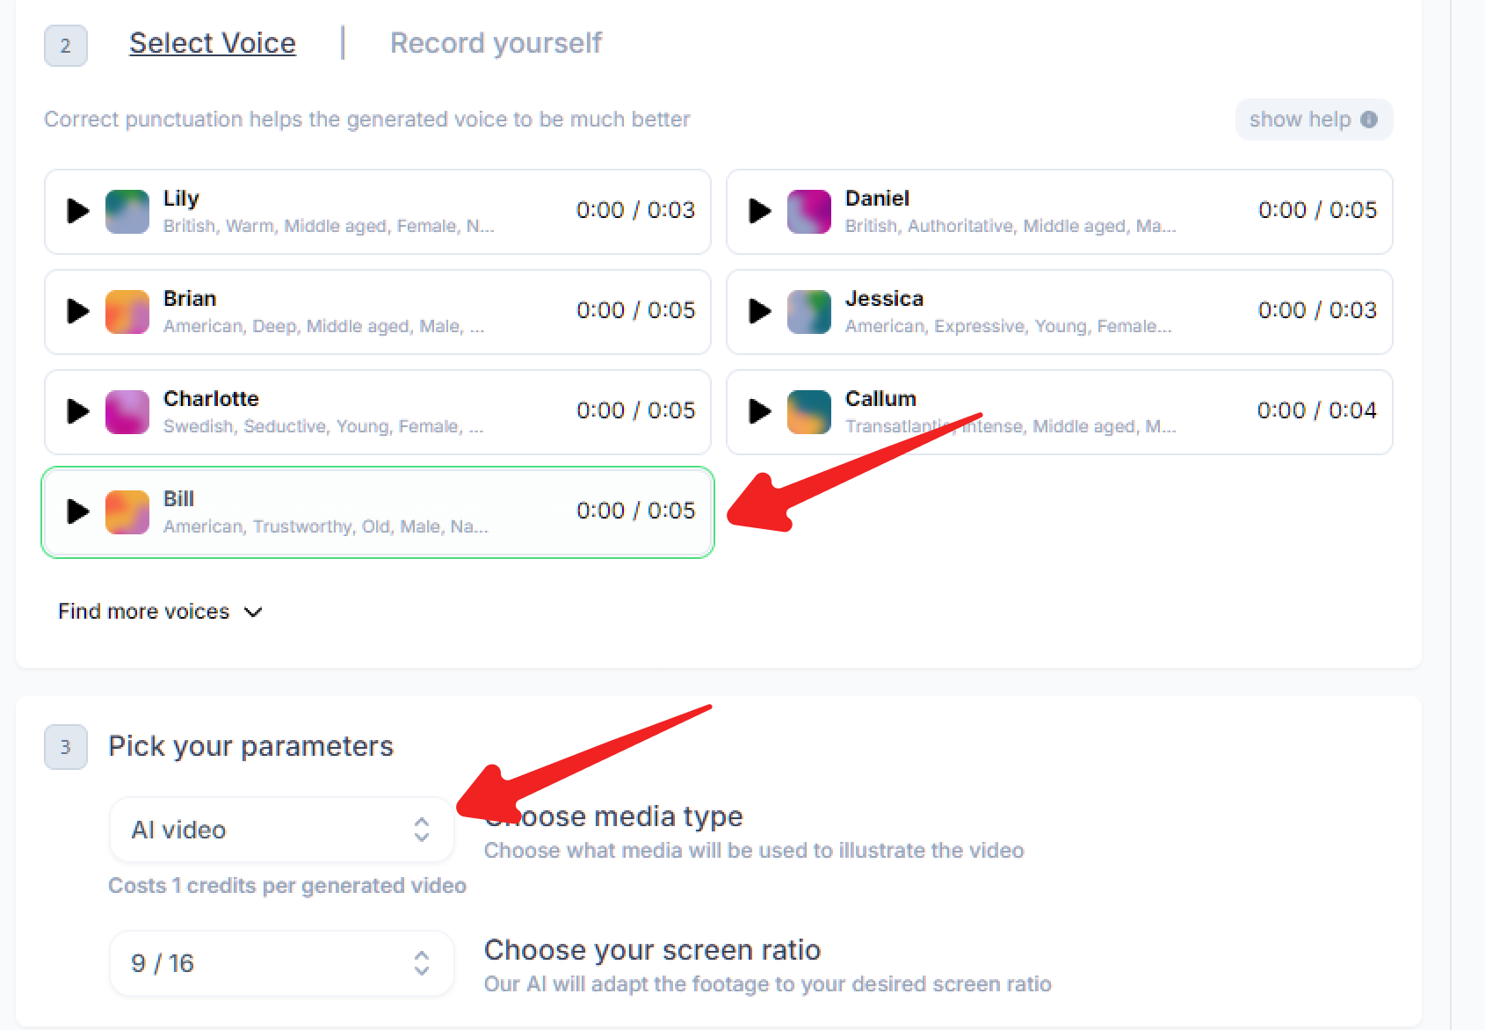1485x1030 pixels.
Task: Play Jessica's voice sample
Action: 760,311
